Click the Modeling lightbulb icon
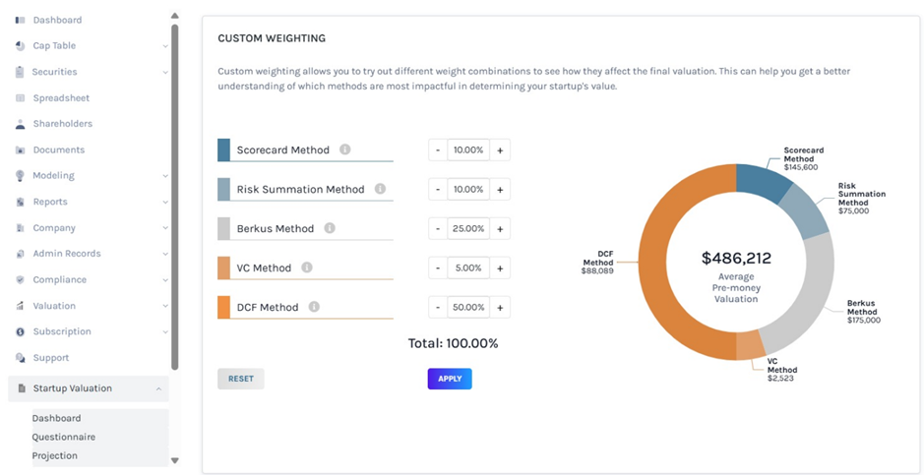 click(x=21, y=176)
